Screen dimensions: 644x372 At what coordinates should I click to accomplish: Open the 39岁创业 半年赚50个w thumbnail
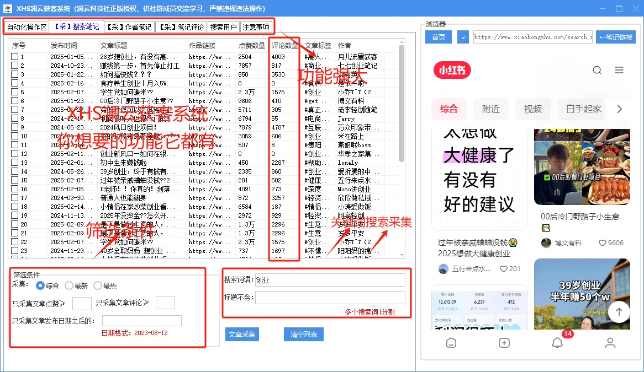(582, 294)
